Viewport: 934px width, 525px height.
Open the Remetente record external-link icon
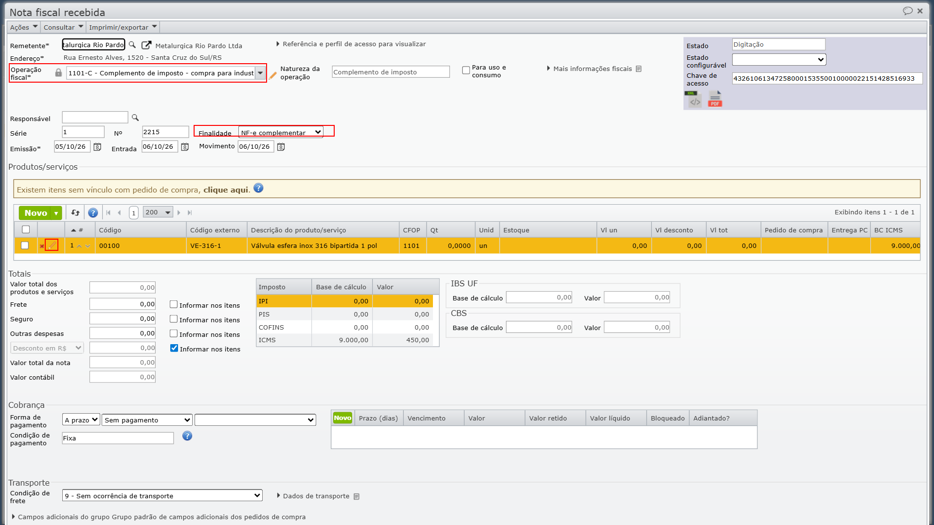[146, 45]
